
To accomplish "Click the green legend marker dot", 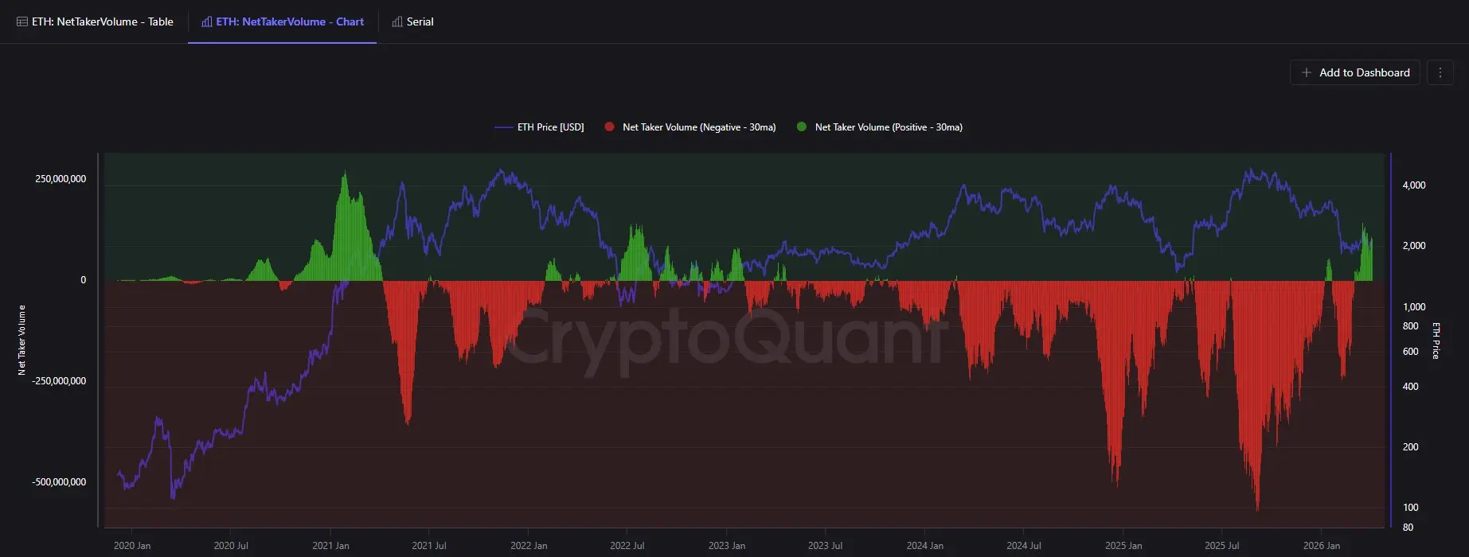I will pyautogui.click(x=802, y=127).
